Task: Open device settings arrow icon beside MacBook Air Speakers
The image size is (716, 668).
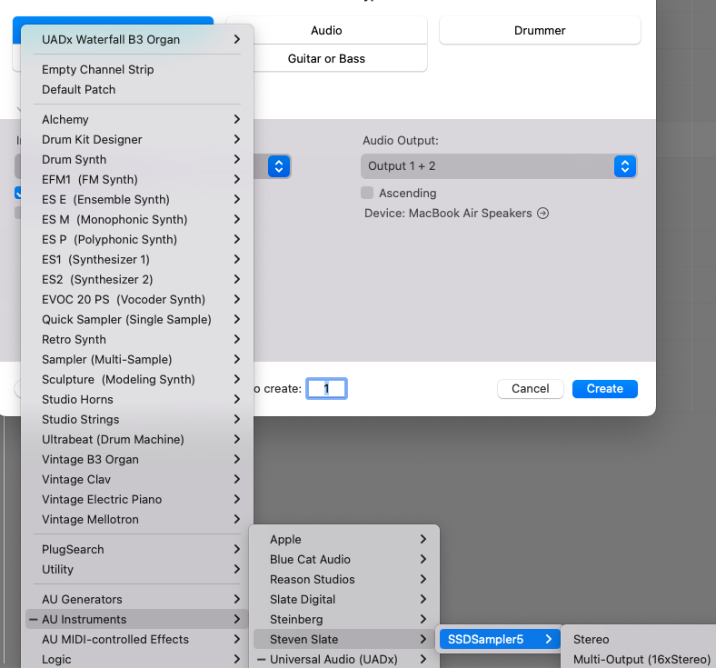Action: (x=543, y=214)
